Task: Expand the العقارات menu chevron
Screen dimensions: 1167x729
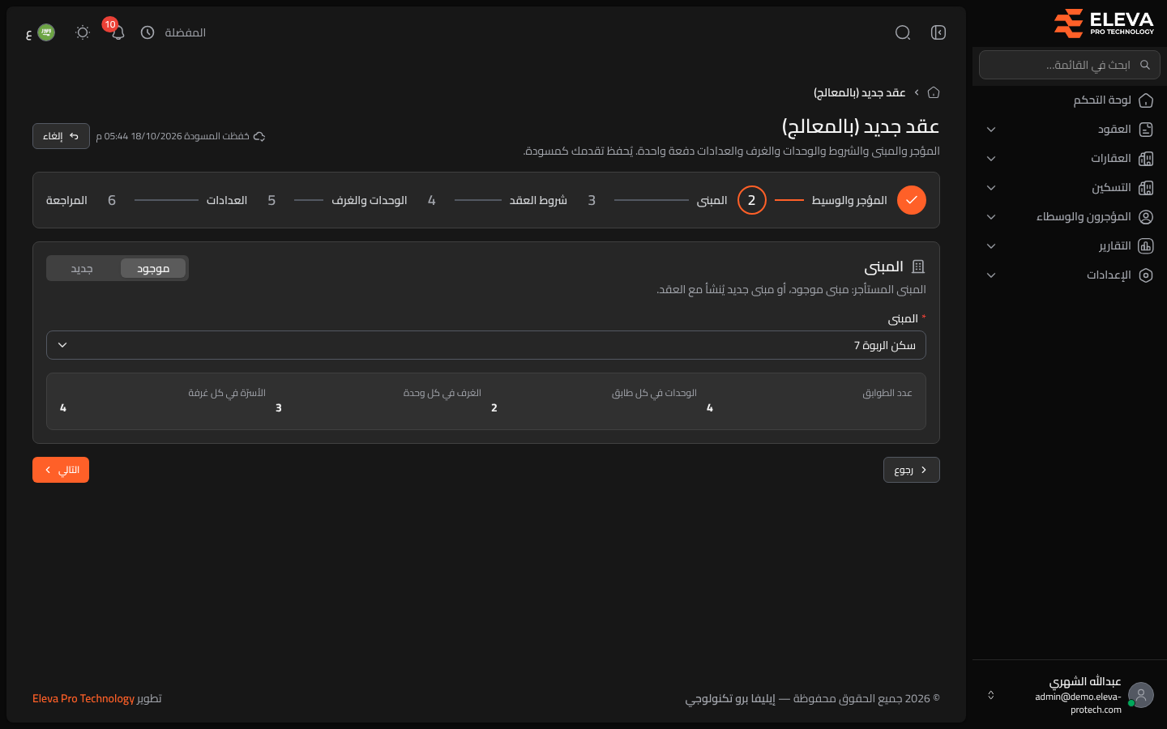Action: click(991, 159)
